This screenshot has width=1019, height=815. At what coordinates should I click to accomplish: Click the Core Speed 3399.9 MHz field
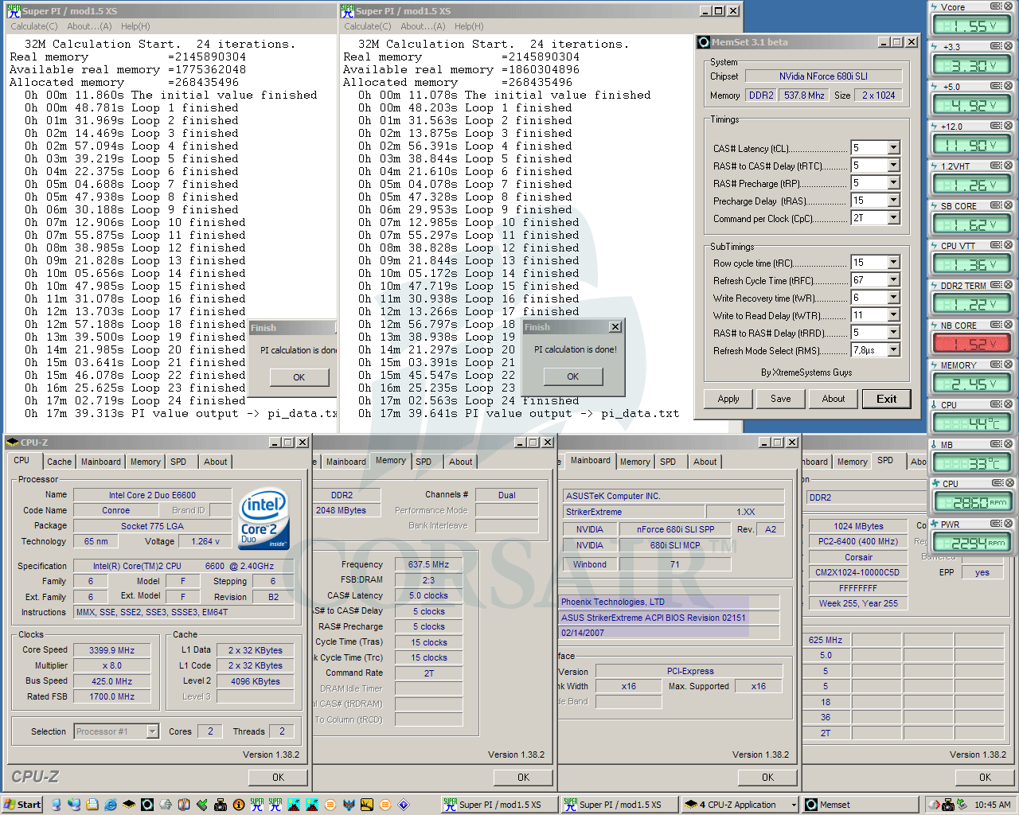[112, 650]
